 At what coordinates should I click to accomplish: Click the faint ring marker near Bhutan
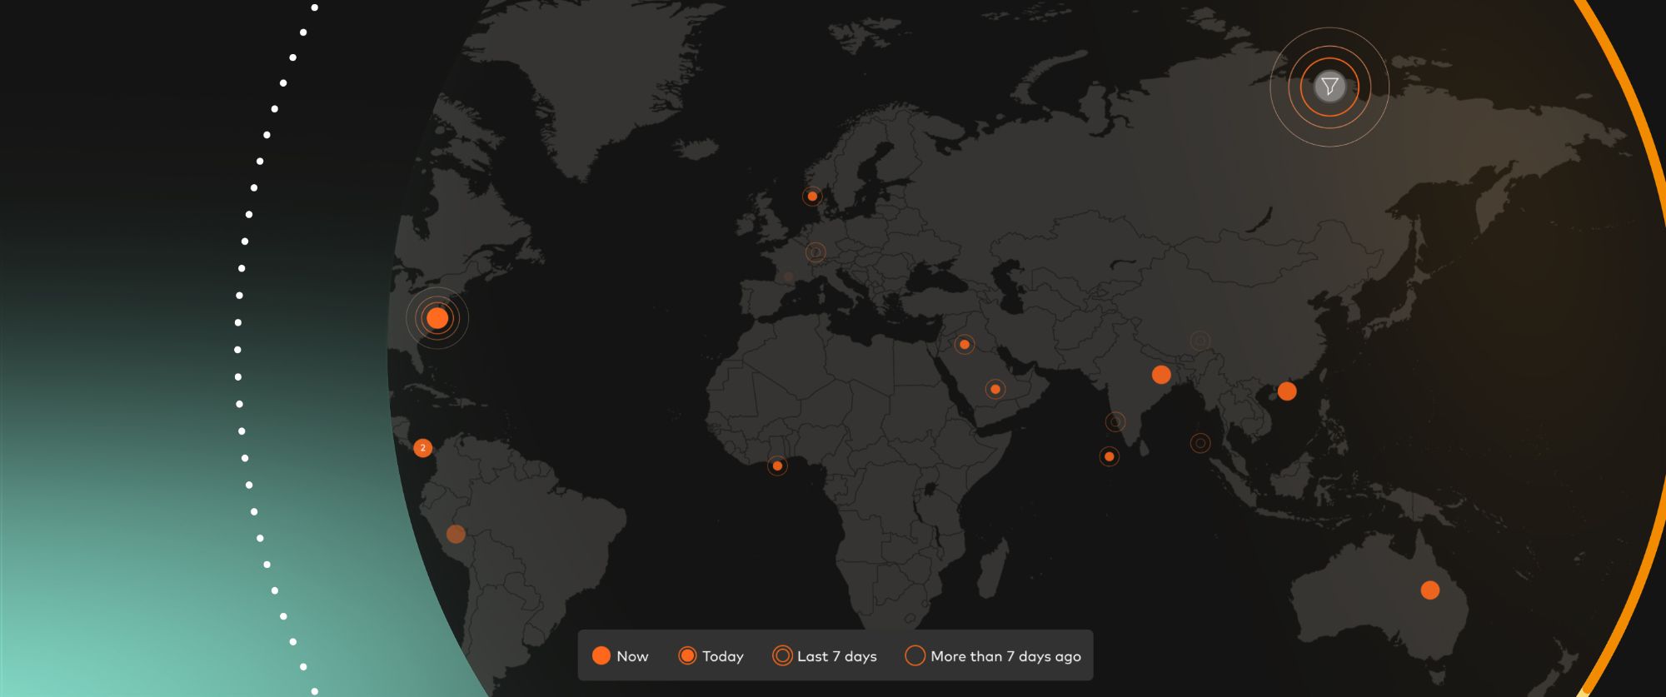click(1200, 341)
